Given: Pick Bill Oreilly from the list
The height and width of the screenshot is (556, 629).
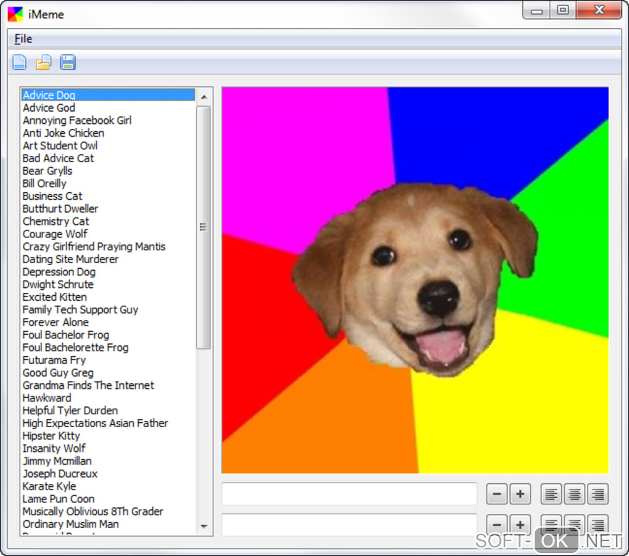Looking at the screenshot, I should tap(108, 184).
